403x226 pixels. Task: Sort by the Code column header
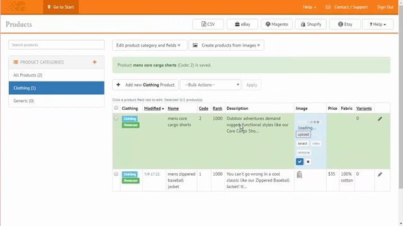tap(203, 109)
